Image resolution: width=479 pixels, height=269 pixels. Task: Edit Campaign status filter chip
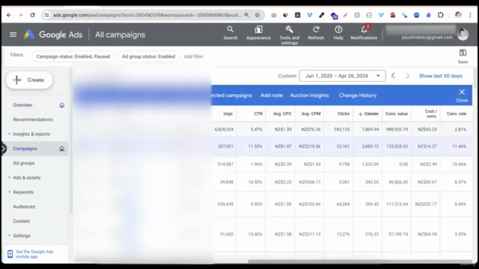73,57
